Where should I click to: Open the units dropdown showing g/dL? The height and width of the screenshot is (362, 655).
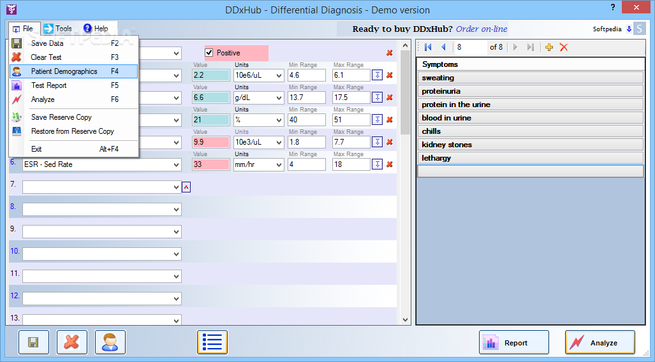pos(279,98)
